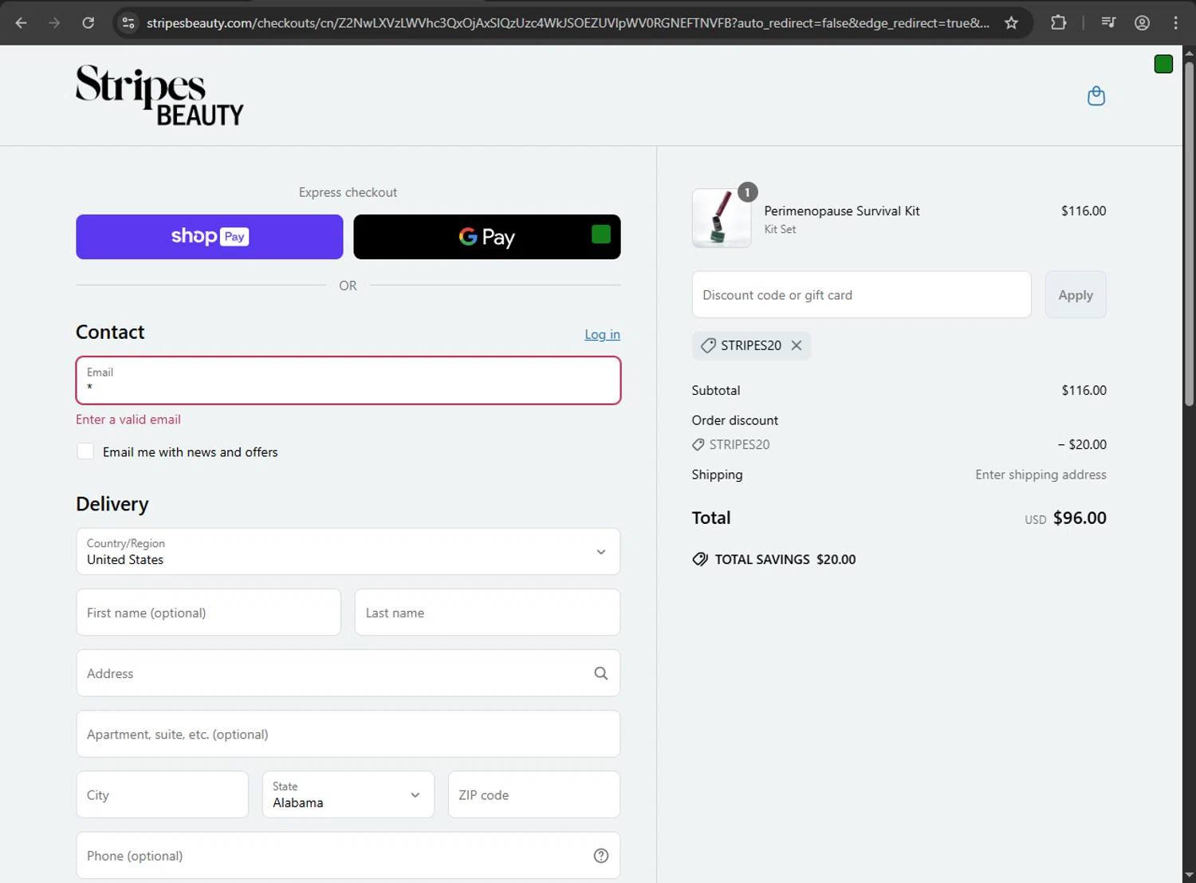Click the Apartment, suite, etc. field

tap(348, 734)
